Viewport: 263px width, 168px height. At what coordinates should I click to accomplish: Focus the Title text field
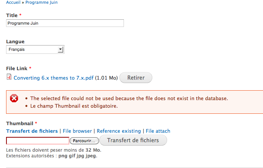pos(65,23)
